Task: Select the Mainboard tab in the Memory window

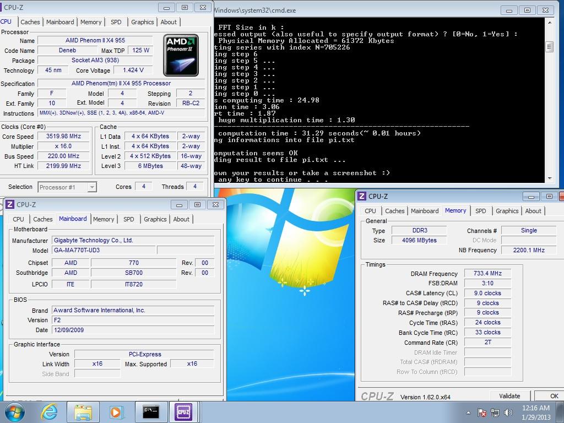Action: [425, 211]
